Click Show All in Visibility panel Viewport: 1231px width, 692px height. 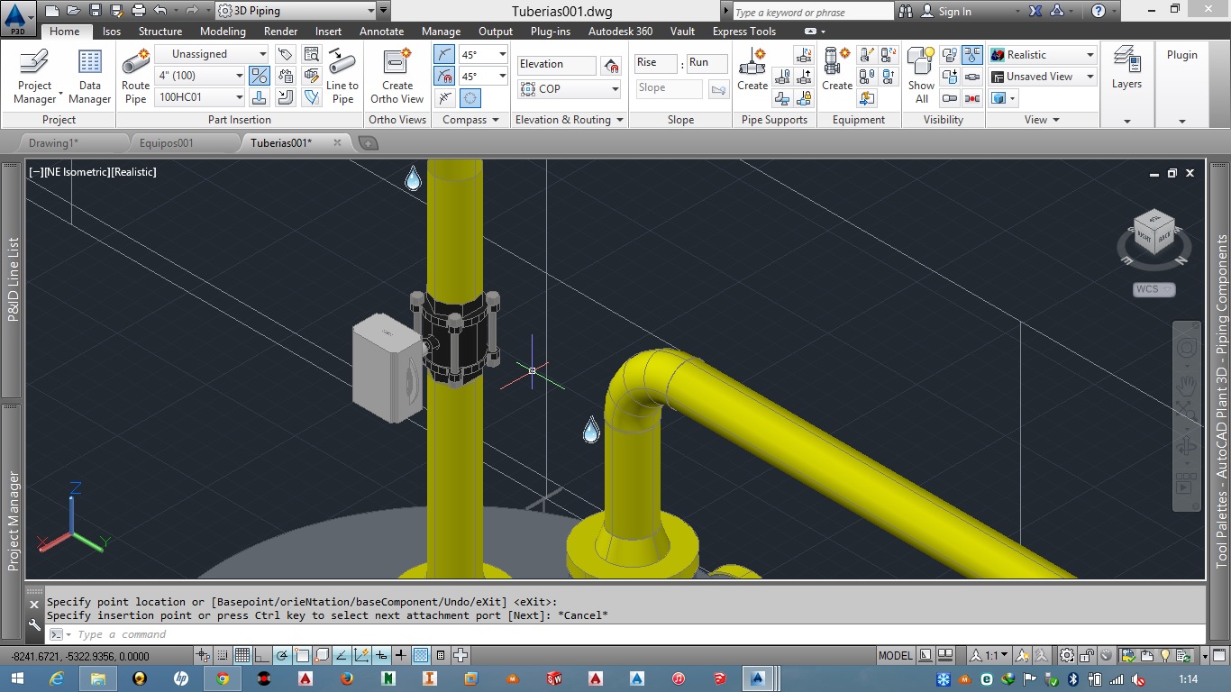coord(921,77)
